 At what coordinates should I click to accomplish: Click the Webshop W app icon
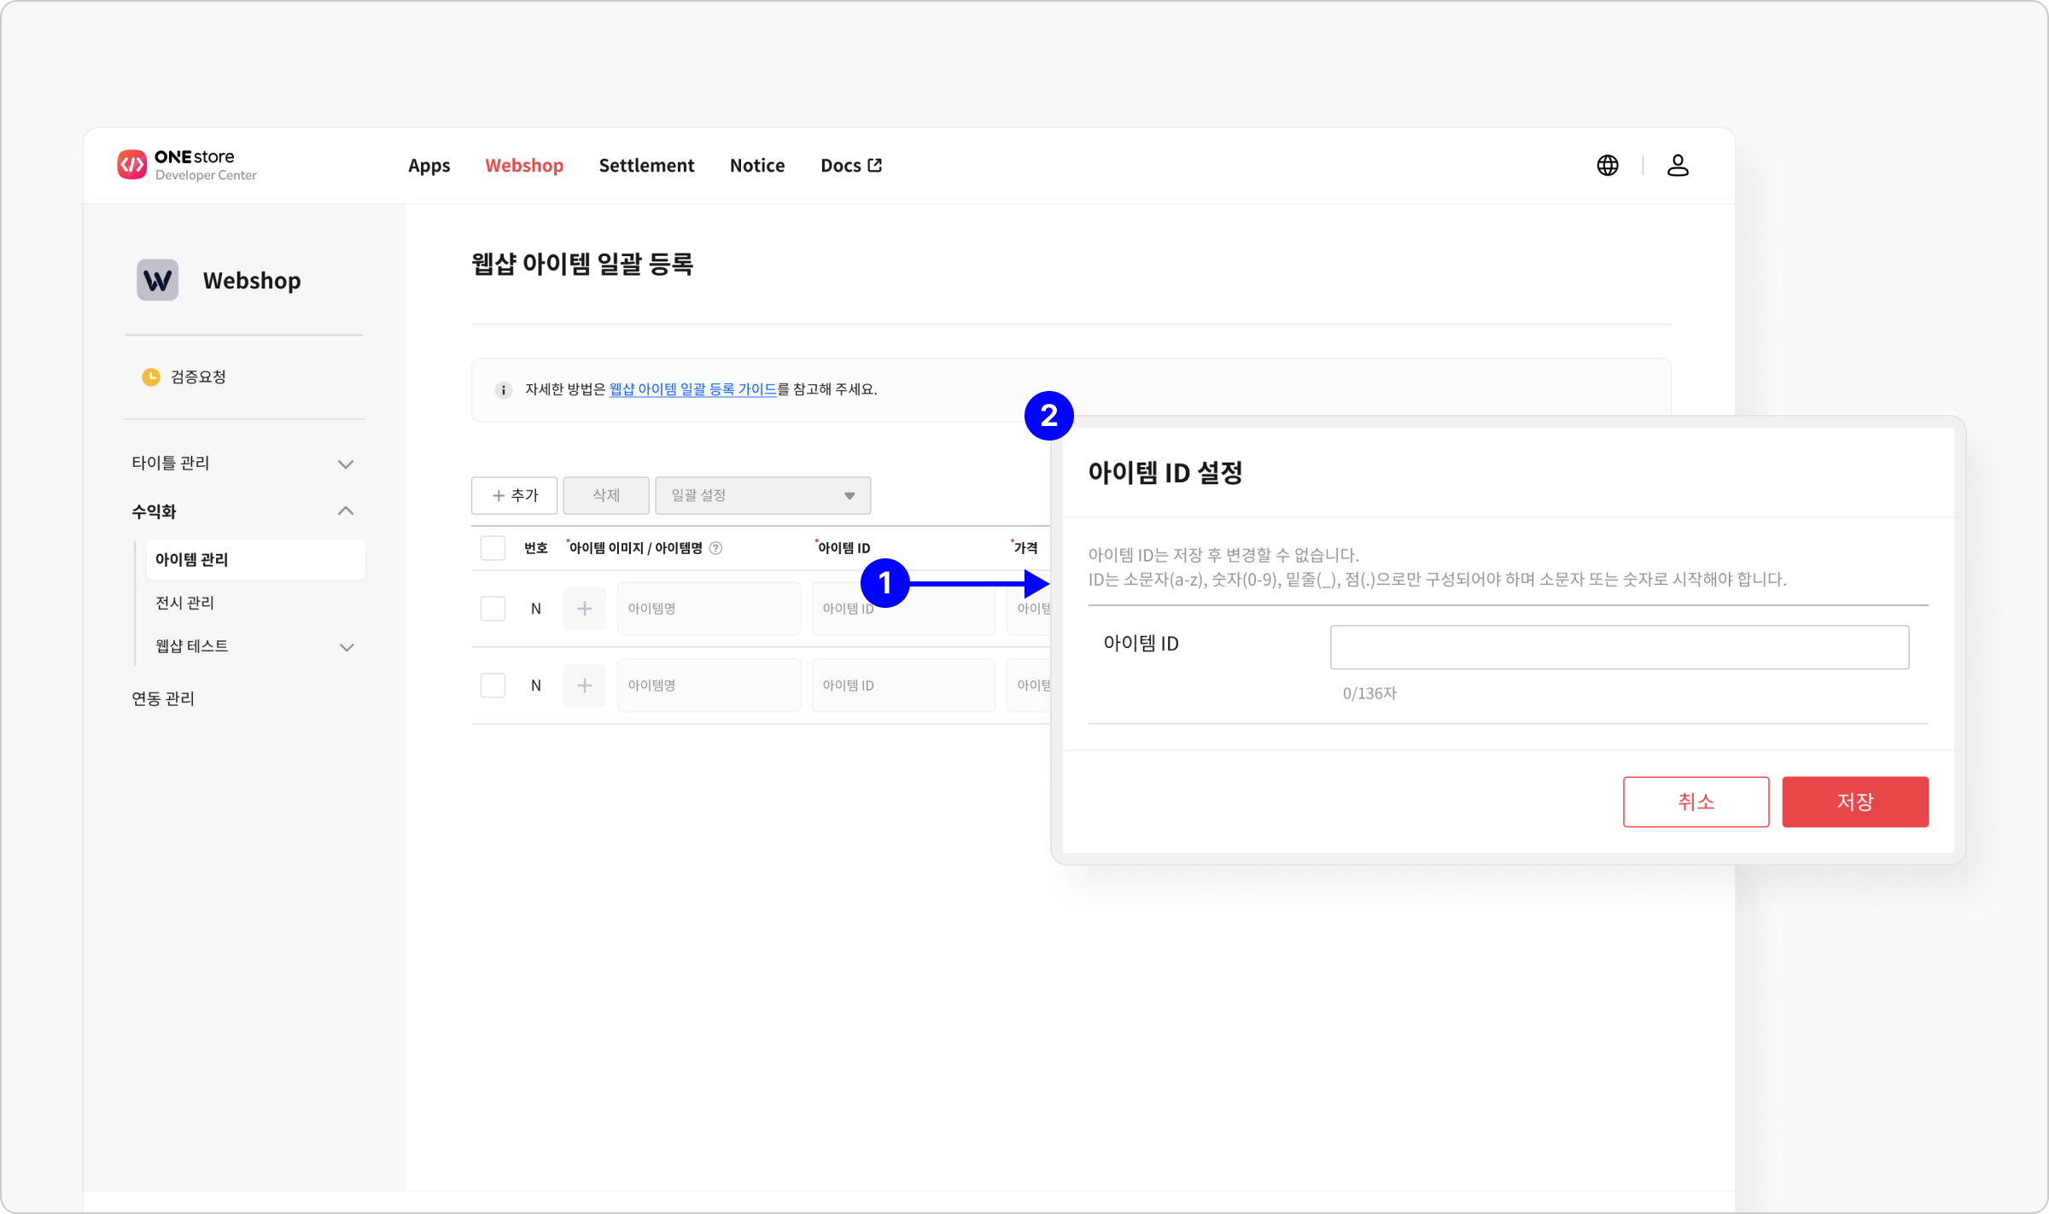[158, 280]
